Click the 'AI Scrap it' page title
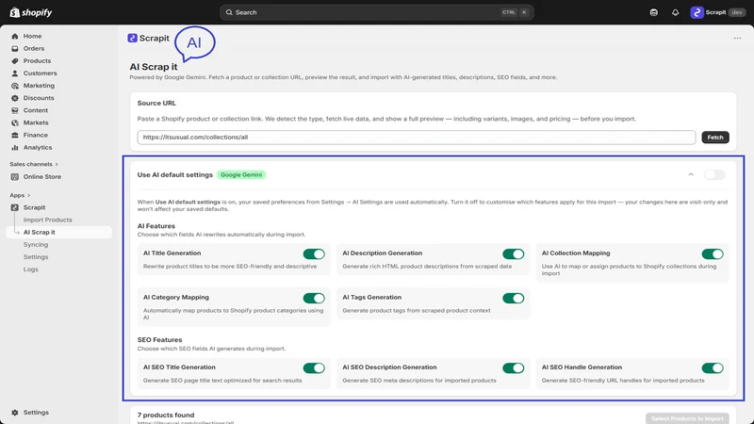 pyautogui.click(x=154, y=67)
